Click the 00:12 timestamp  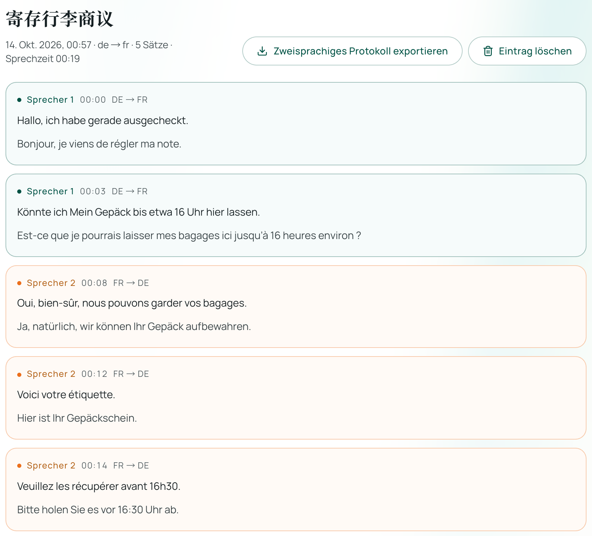(94, 374)
